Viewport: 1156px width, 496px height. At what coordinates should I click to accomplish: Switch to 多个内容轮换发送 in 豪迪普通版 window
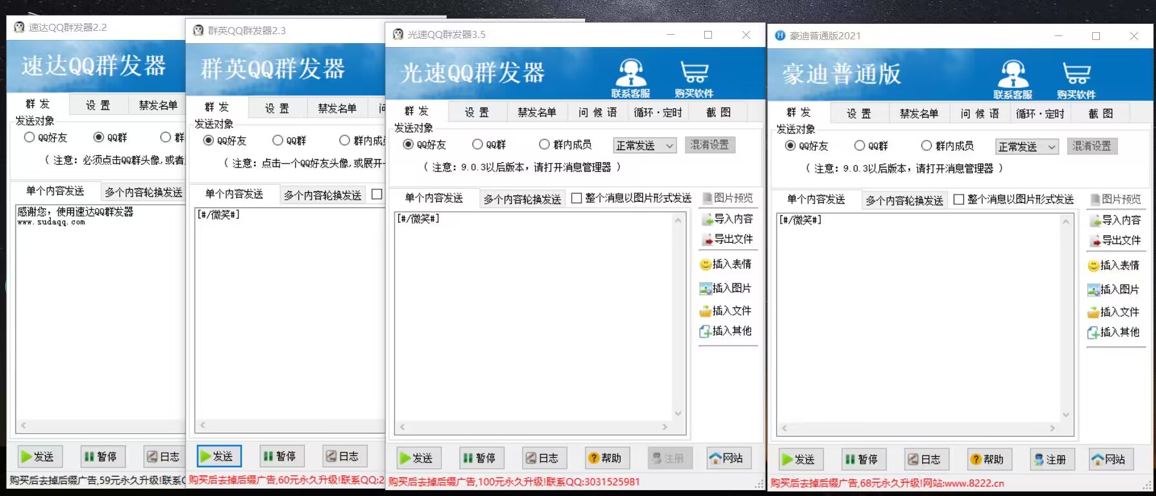(904, 200)
